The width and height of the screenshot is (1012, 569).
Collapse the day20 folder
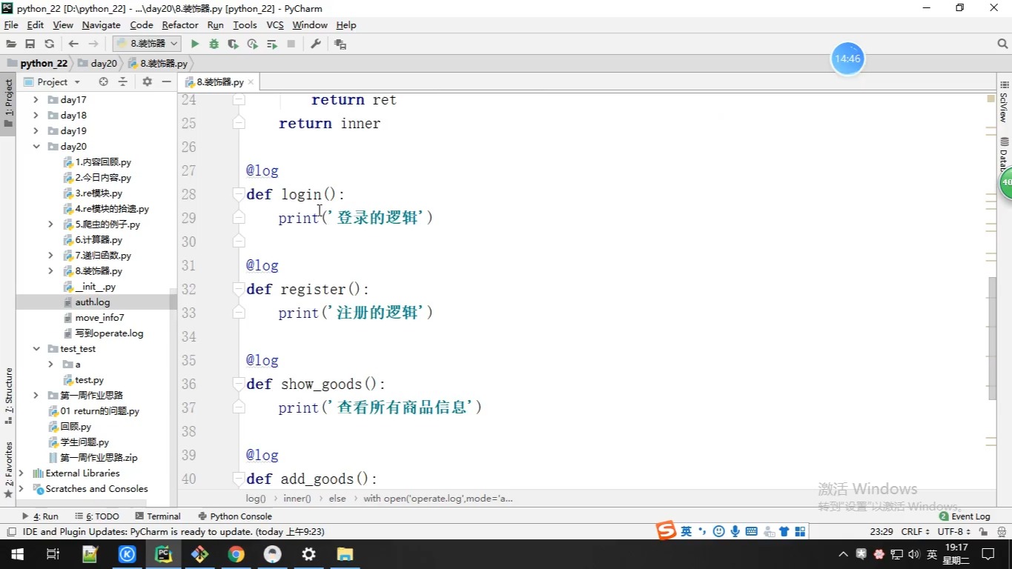36,147
